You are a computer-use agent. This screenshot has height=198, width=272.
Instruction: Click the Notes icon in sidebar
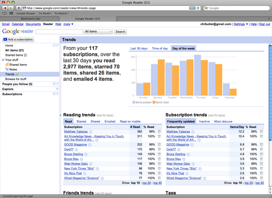pos(7,69)
